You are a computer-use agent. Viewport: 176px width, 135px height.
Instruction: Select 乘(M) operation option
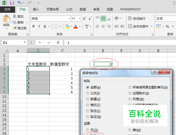pos(135,130)
